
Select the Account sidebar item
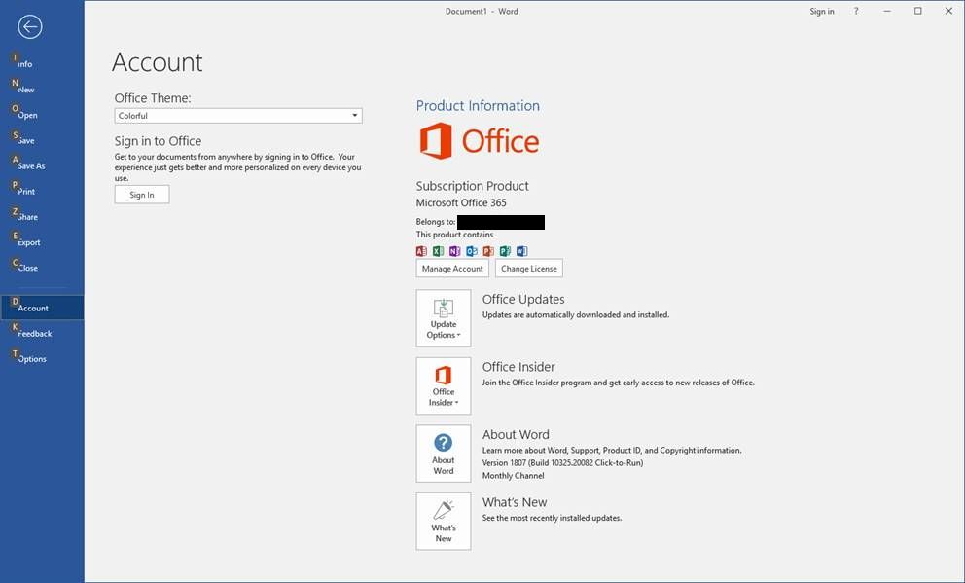(x=42, y=308)
